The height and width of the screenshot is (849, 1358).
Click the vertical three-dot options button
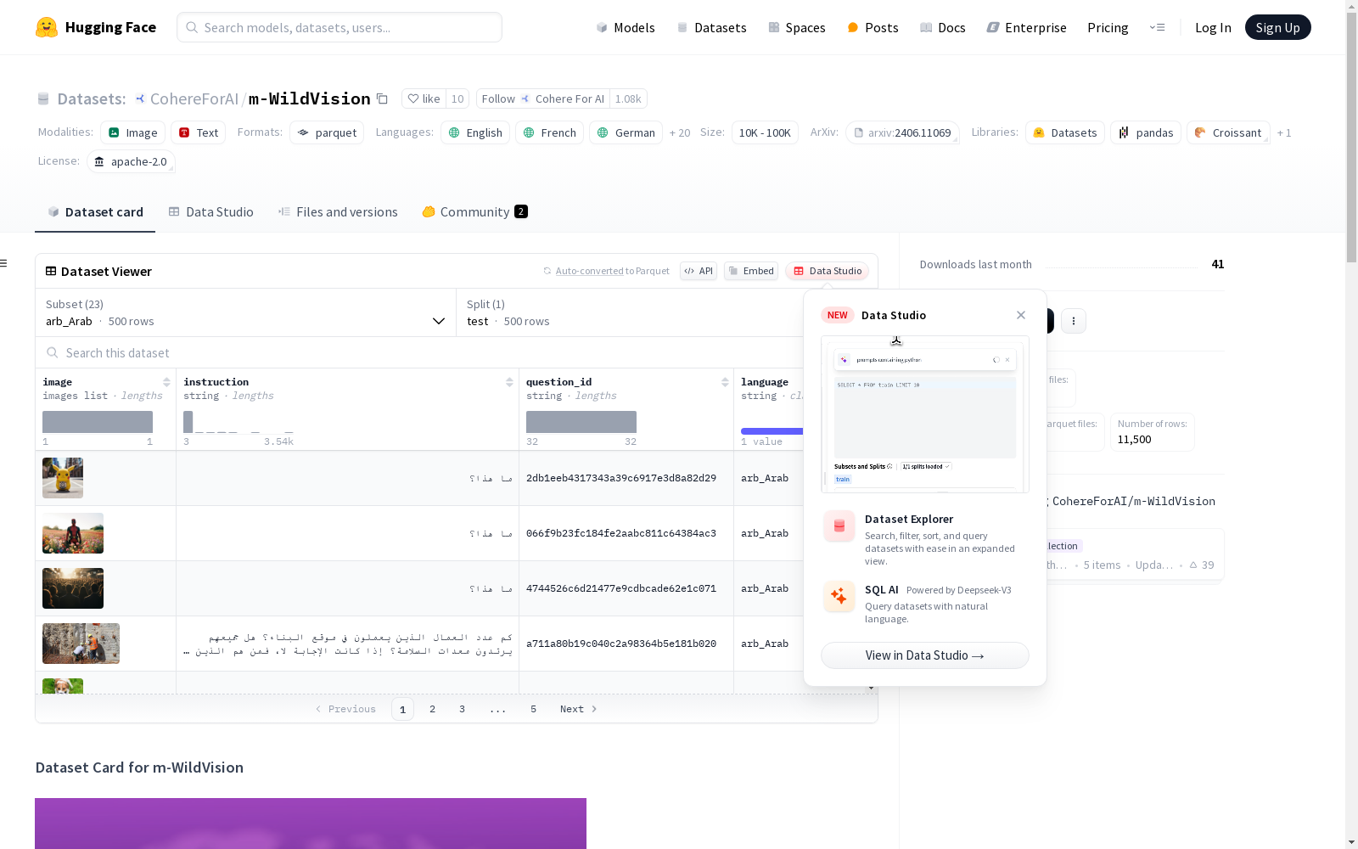click(1074, 321)
